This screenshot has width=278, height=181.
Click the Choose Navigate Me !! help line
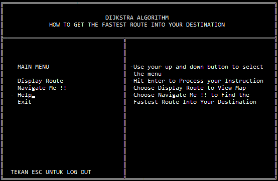[190, 95]
